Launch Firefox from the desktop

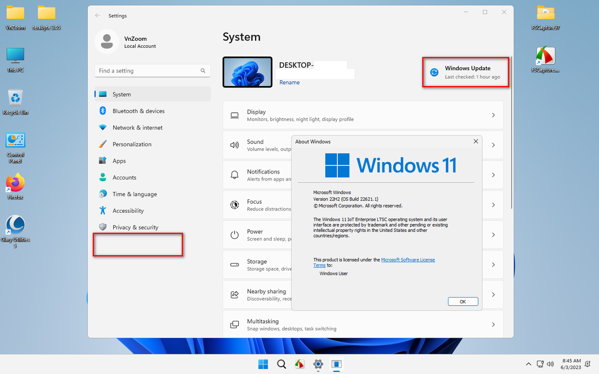coord(15,186)
